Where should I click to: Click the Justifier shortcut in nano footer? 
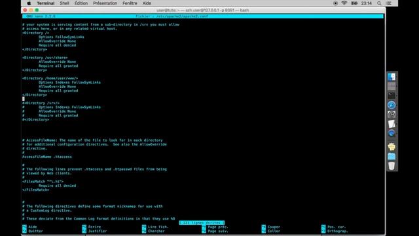pyautogui.click(x=94, y=231)
